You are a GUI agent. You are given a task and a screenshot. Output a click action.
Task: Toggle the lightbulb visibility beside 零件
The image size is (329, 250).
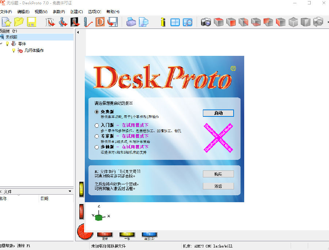point(7,43)
